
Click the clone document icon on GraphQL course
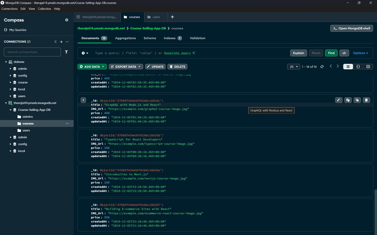pos(357,100)
